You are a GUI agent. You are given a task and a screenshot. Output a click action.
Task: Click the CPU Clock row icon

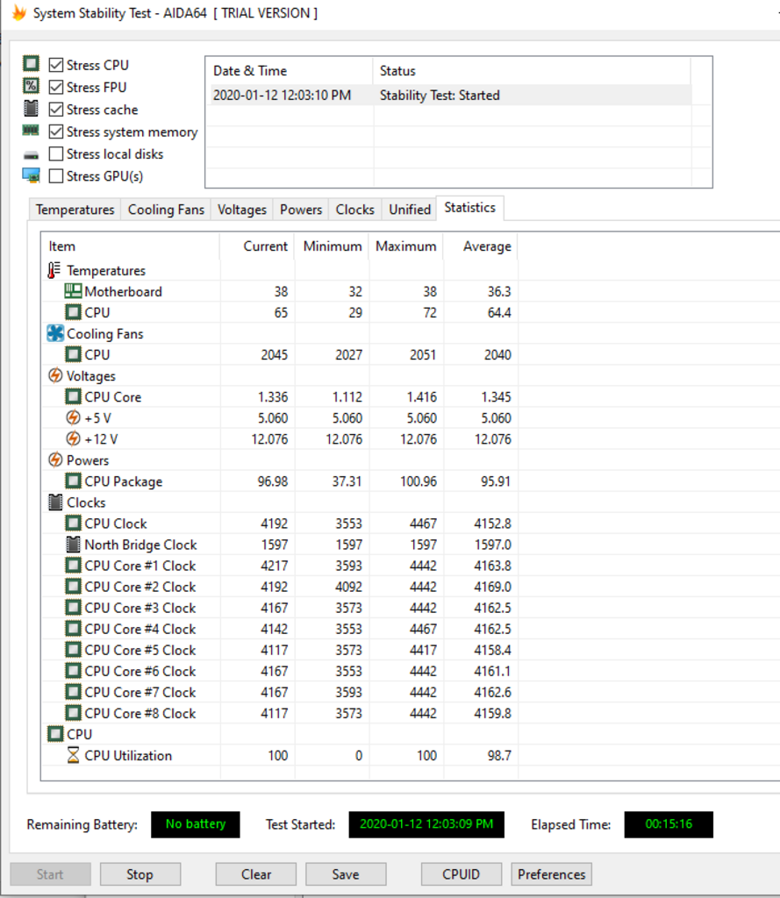tap(73, 523)
